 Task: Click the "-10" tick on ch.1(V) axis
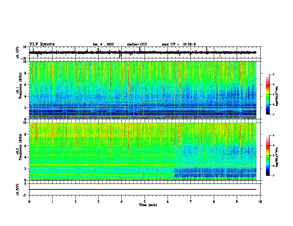pos(24,58)
